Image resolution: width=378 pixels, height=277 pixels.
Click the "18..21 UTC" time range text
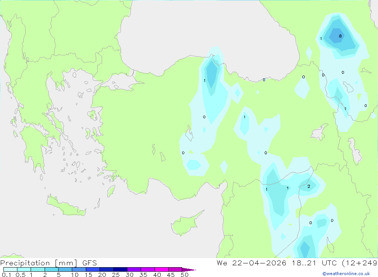pos(314,263)
